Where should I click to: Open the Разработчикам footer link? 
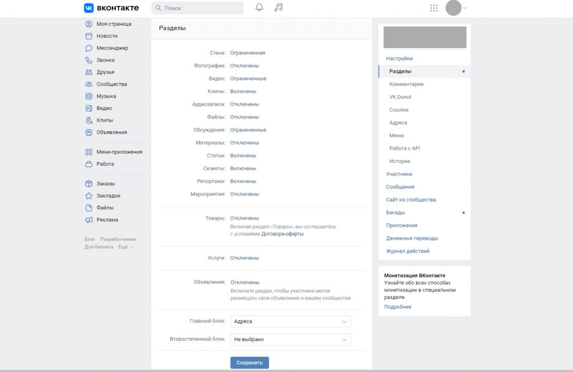(118, 239)
